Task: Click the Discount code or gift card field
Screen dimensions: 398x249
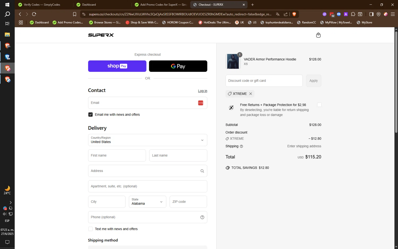Action: [264, 81]
